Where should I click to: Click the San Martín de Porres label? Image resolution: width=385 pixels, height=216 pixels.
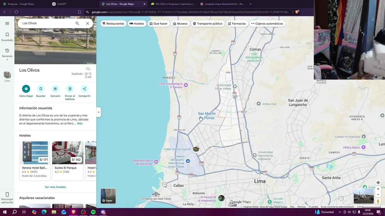[207, 116]
